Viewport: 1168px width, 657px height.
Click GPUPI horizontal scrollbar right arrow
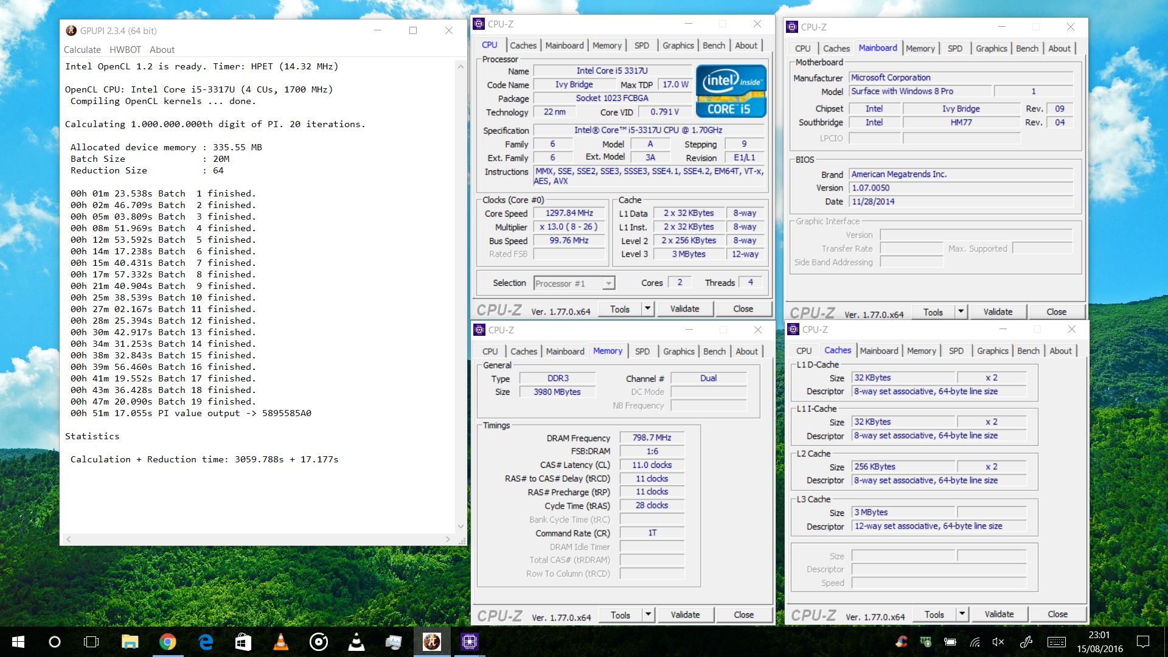(448, 539)
